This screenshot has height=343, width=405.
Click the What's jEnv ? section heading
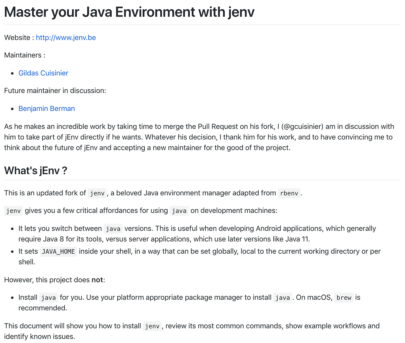[36, 170]
